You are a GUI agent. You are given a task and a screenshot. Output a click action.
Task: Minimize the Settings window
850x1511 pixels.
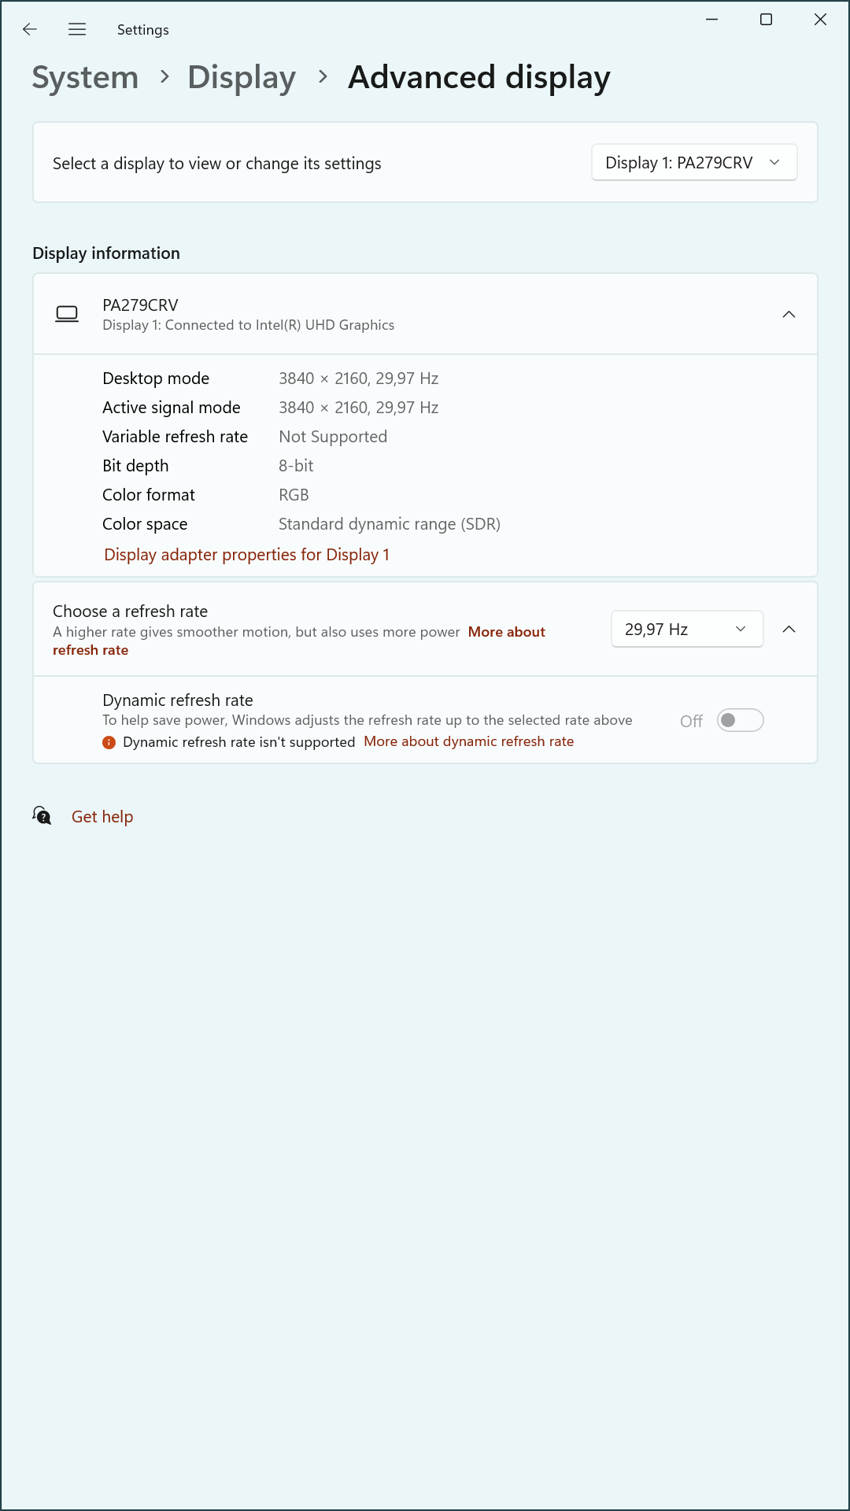tap(712, 20)
